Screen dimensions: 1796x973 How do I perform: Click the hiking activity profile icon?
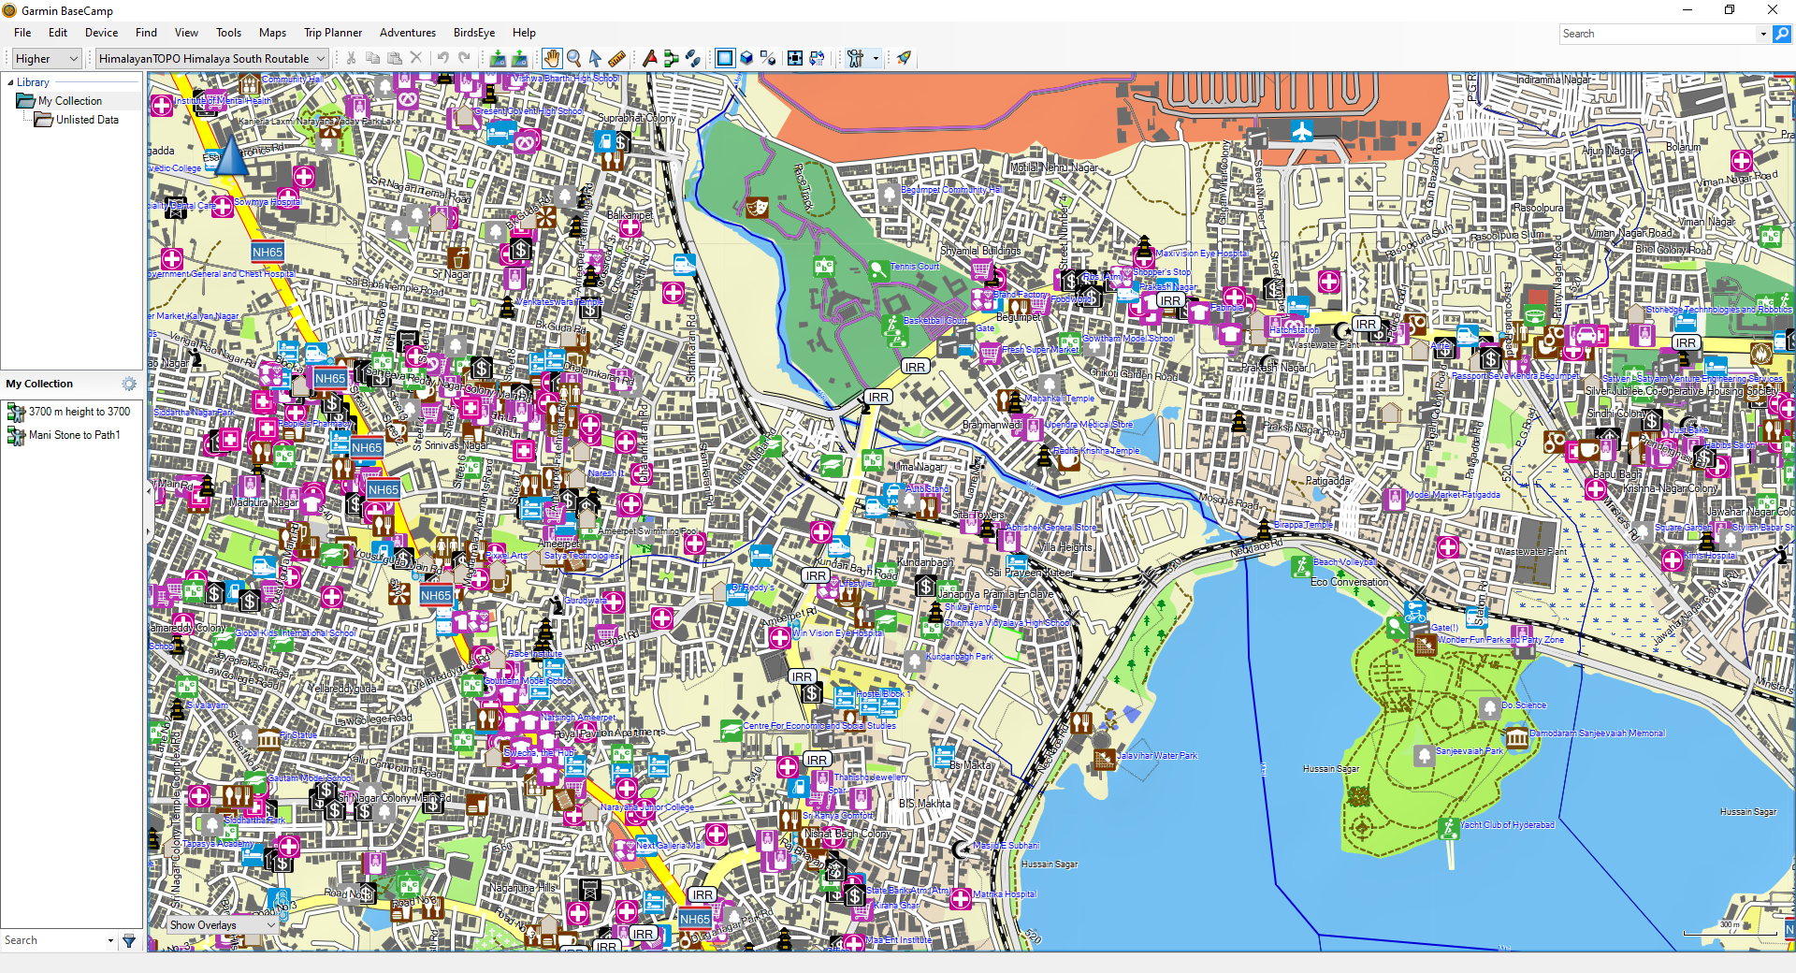click(x=855, y=58)
